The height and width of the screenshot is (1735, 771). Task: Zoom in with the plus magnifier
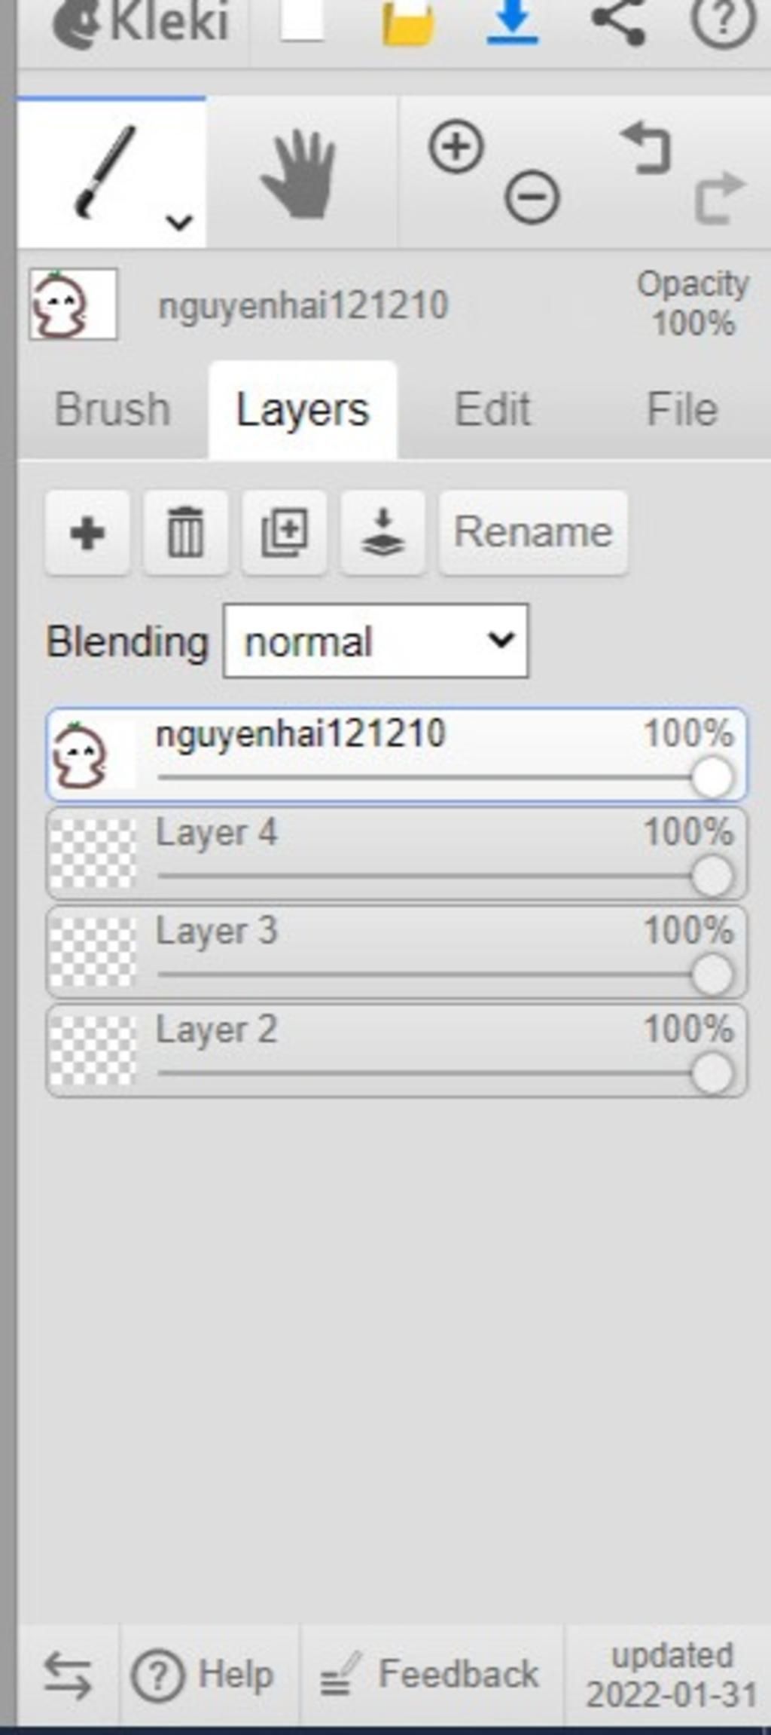click(x=456, y=146)
